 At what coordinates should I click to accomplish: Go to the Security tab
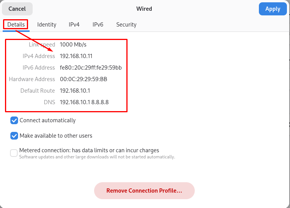pos(126,25)
